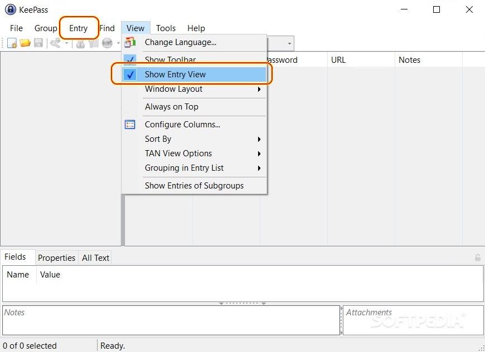Viewport: 485px width, 352px height.
Task: Click the Password column header
Action: [x=294, y=60]
